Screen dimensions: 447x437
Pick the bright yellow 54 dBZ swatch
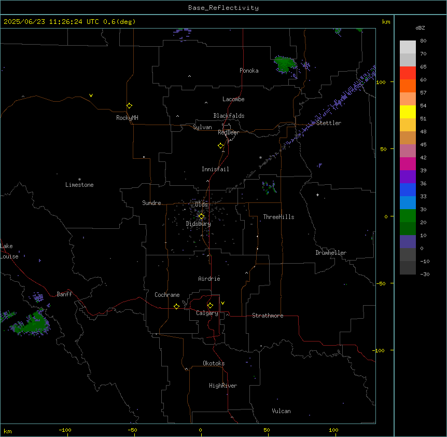point(408,112)
